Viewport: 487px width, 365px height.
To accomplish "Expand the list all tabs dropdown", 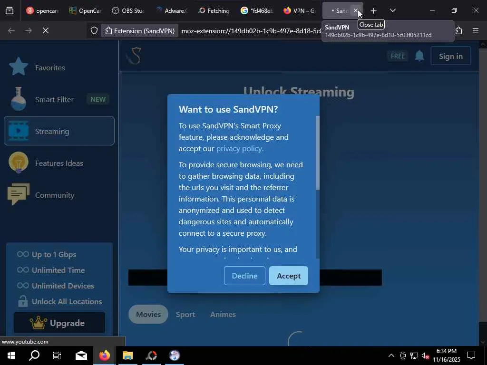I will [392, 10].
